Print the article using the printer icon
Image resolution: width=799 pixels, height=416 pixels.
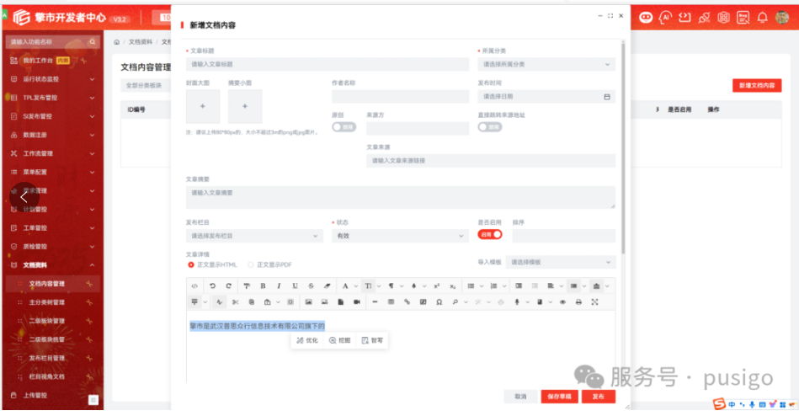click(578, 302)
